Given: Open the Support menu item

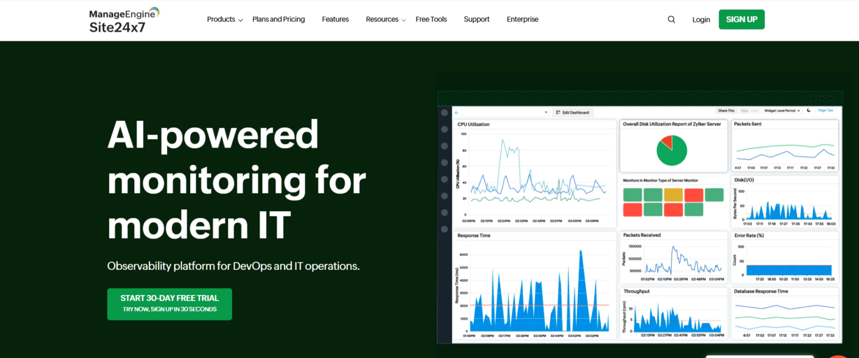Looking at the screenshot, I should click(x=476, y=19).
